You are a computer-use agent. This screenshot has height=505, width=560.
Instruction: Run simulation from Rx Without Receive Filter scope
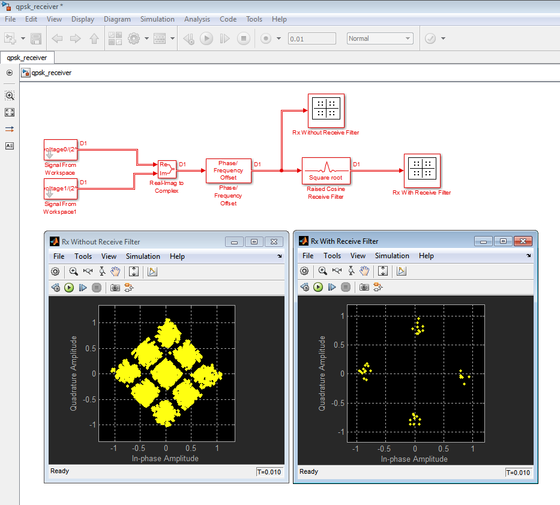69,288
